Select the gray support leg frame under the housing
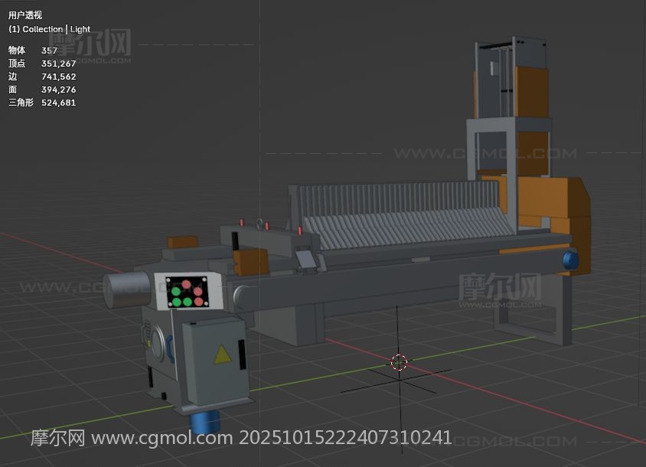The height and width of the screenshot is (467, 646). coord(535,314)
